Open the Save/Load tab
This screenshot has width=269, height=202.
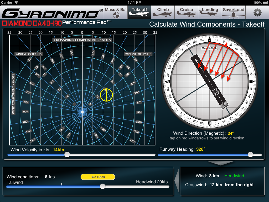pyautogui.click(x=234, y=12)
